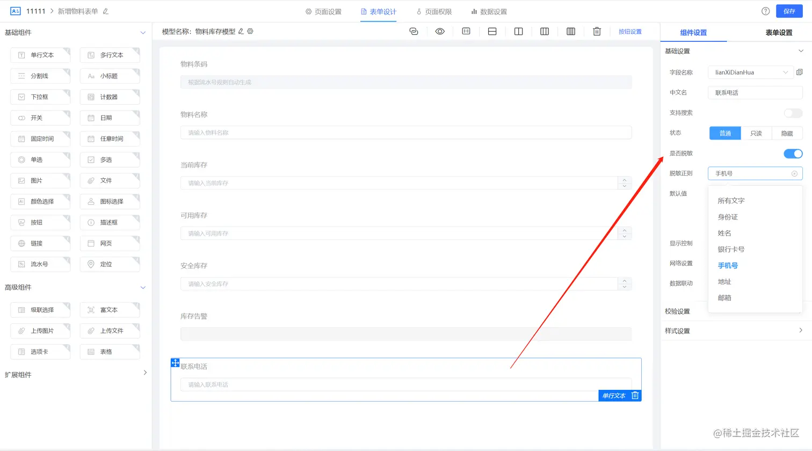Choose 银行卡号 from the masking list
This screenshot has width=812, height=451.
731,250
